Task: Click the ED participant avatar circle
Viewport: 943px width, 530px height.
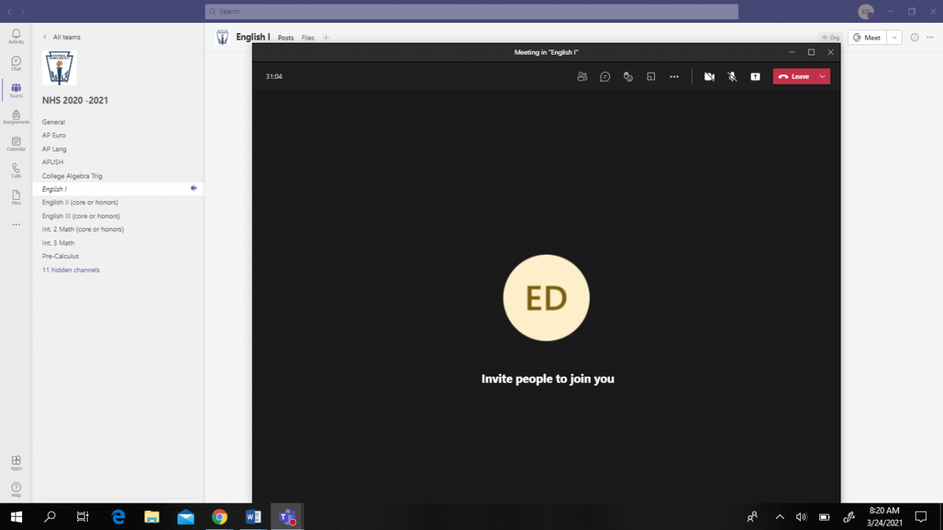Action: [546, 298]
